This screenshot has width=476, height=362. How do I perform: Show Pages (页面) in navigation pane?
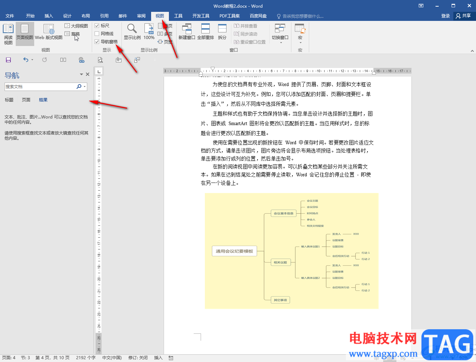(x=26, y=100)
